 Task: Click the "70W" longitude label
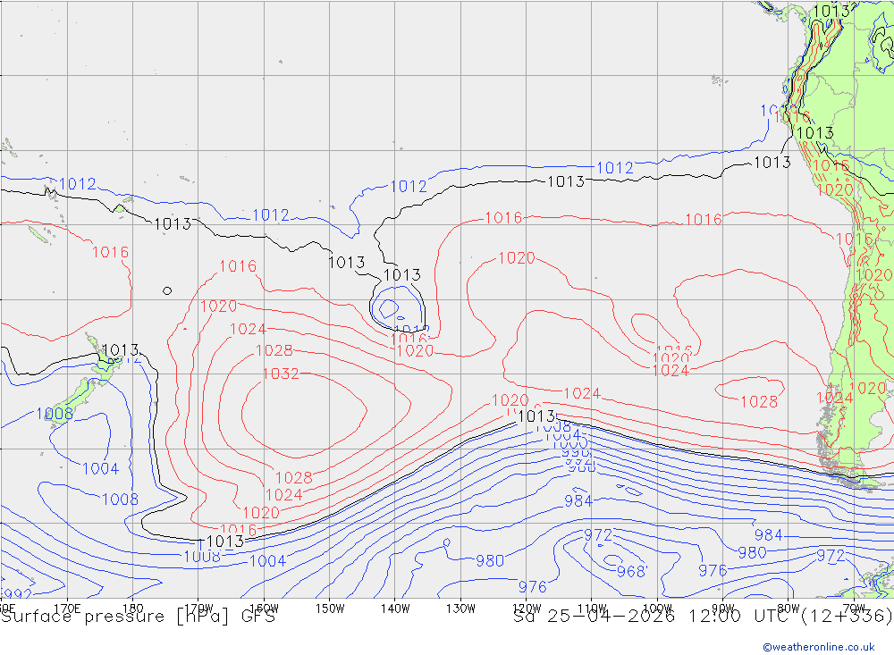click(854, 609)
